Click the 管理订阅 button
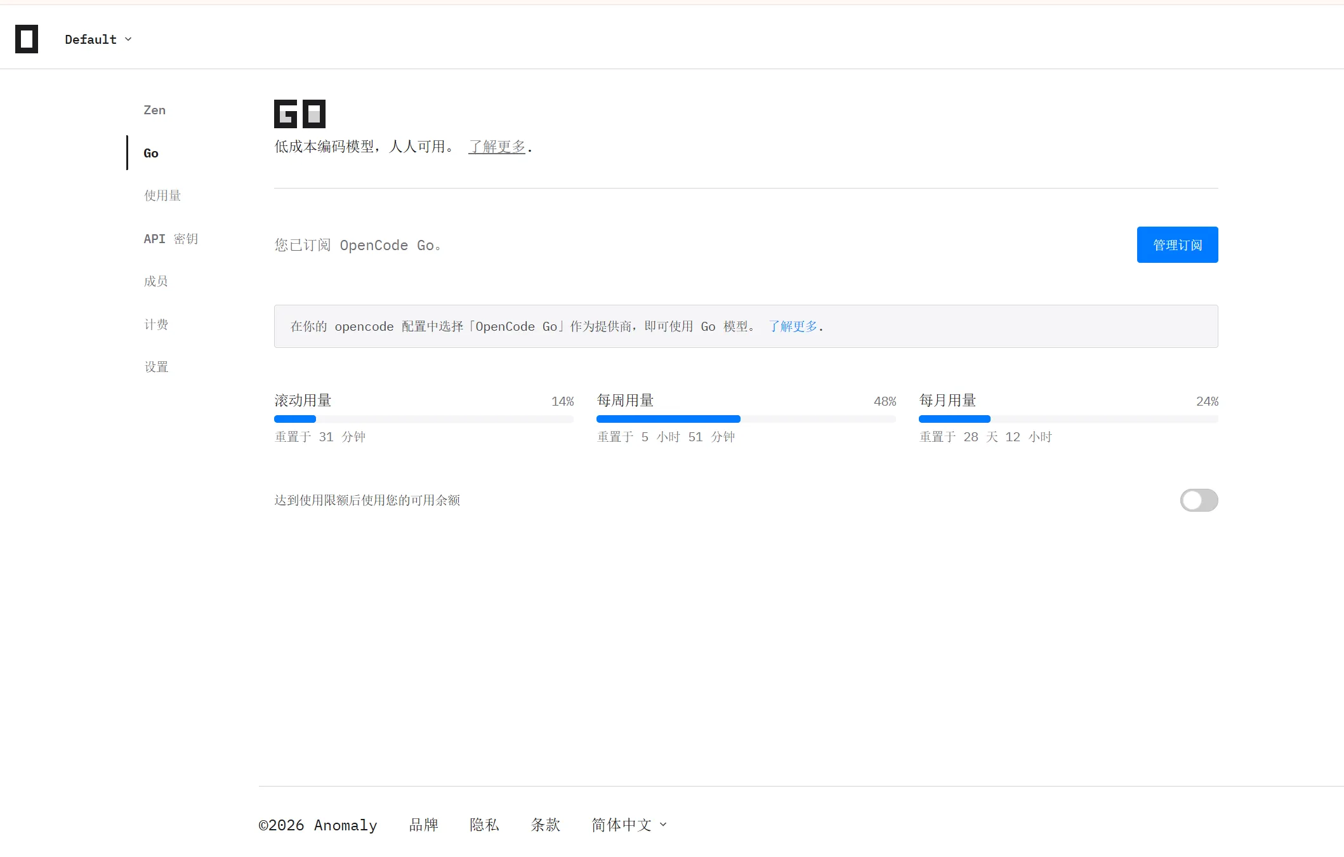Image resolution: width=1344 pixels, height=857 pixels. tap(1177, 244)
